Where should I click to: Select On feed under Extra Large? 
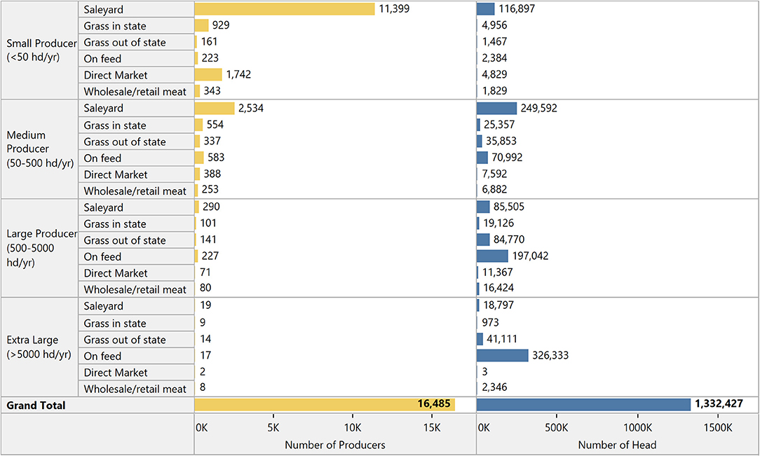102,357
